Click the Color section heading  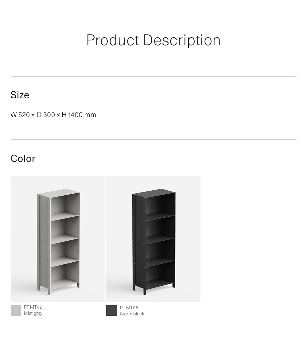[23, 159]
